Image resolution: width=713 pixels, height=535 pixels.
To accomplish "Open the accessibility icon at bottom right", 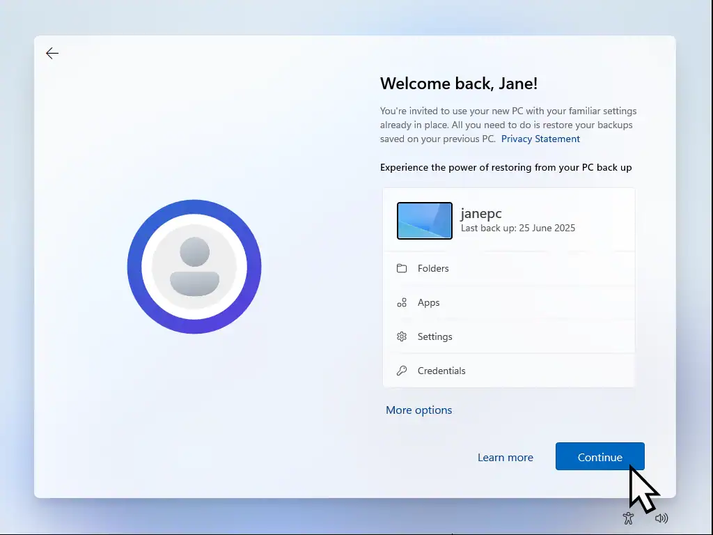I will [x=628, y=518].
